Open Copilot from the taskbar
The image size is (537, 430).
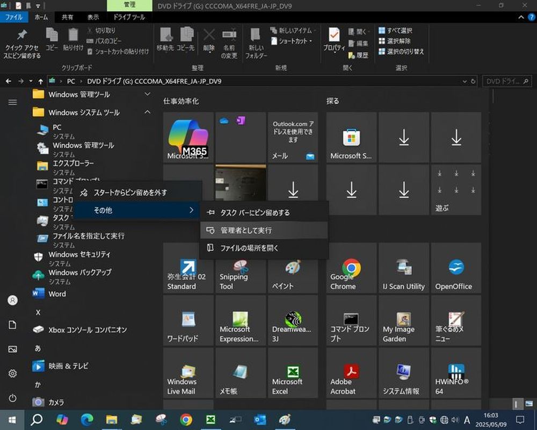tap(62, 420)
